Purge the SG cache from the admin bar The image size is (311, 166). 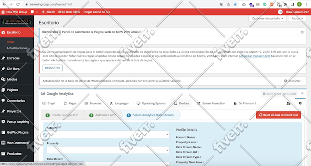(97, 12)
